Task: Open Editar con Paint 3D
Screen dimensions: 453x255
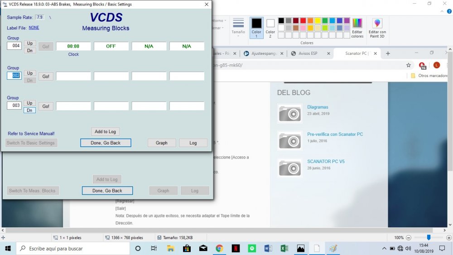Action: coord(377,28)
